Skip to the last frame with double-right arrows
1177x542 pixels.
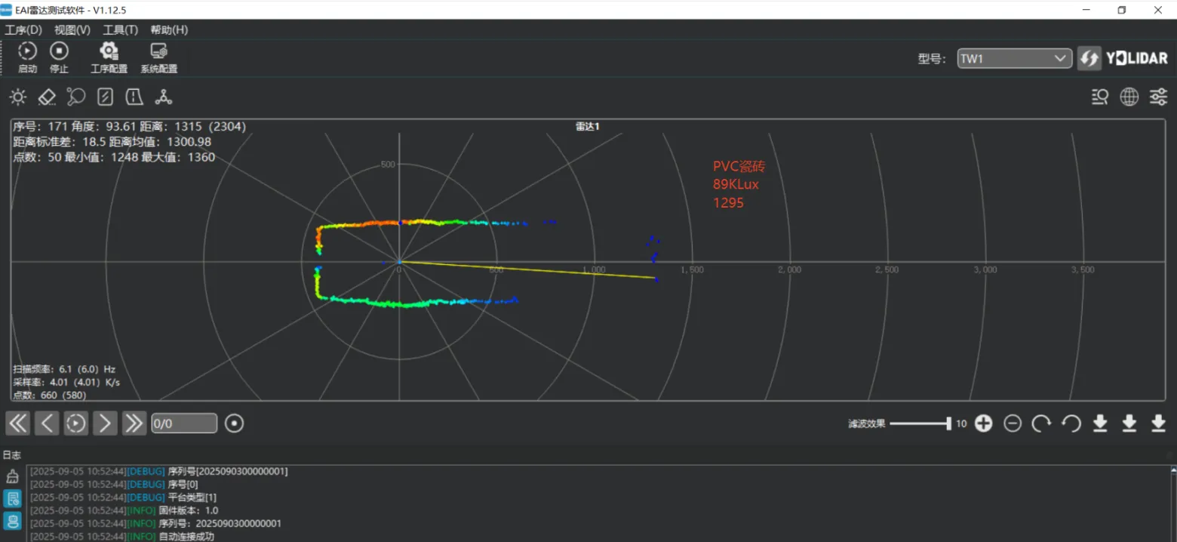coord(134,423)
